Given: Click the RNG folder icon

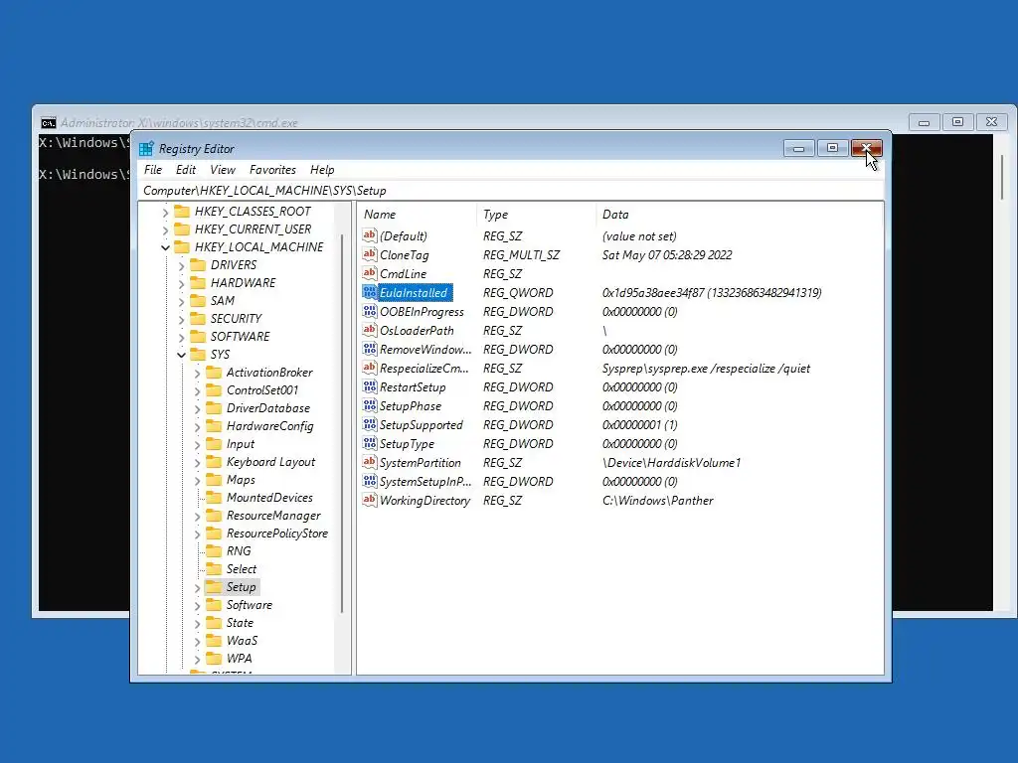Looking at the screenshot, I should point(214,550).
